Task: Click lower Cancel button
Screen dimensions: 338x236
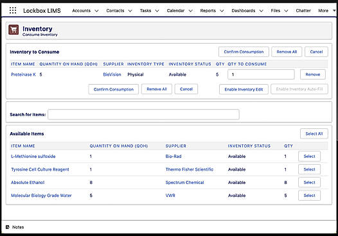Action: (186, 89)
